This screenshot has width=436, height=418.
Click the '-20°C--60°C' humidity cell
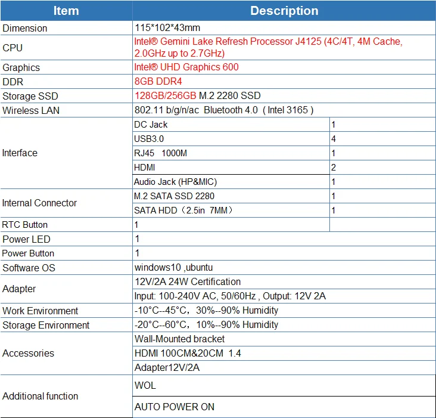284,324
